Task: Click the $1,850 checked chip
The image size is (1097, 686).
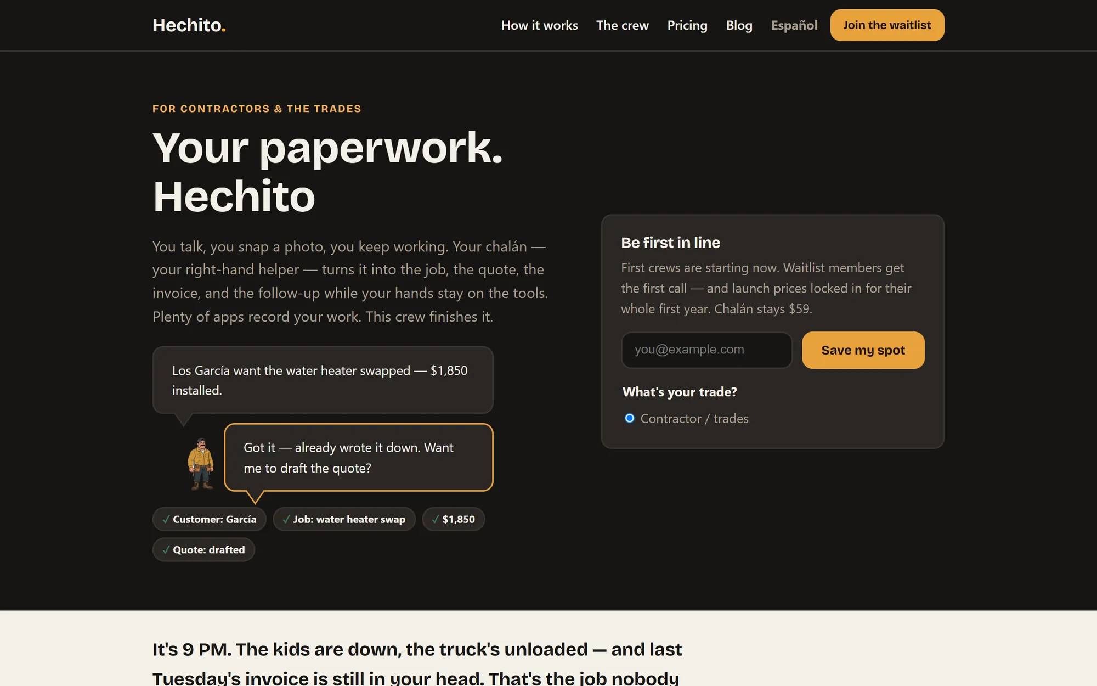Action: (453, 519)
